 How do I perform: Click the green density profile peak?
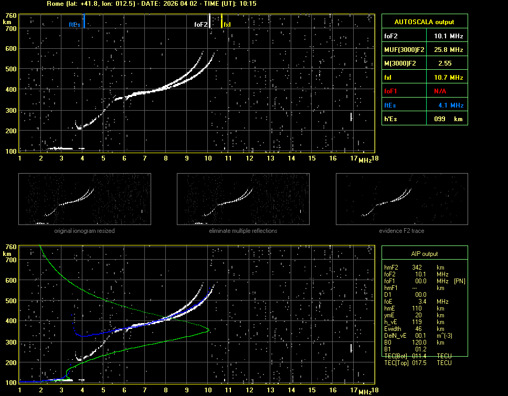208,330
